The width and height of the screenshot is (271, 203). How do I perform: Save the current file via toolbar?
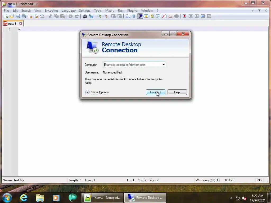18,16
